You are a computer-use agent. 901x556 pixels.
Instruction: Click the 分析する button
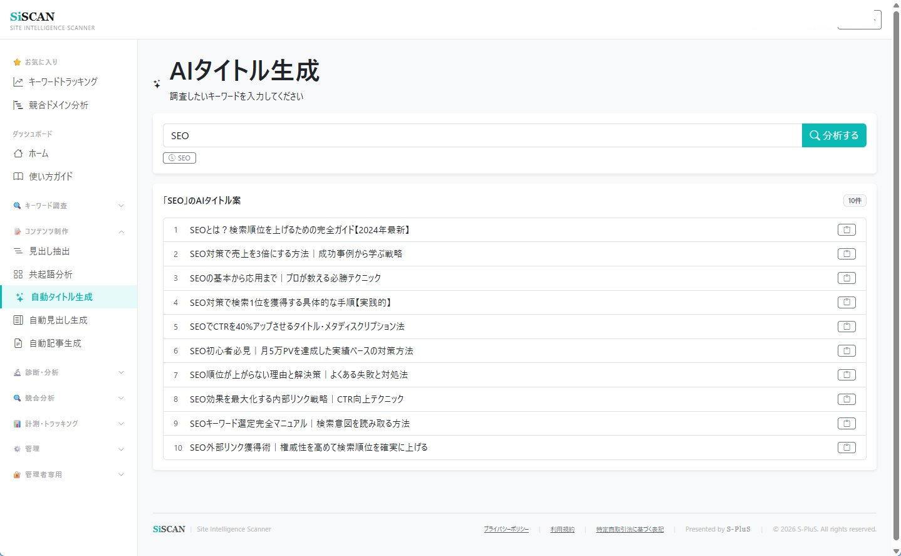pyautogui.click(x=834, y=135)
